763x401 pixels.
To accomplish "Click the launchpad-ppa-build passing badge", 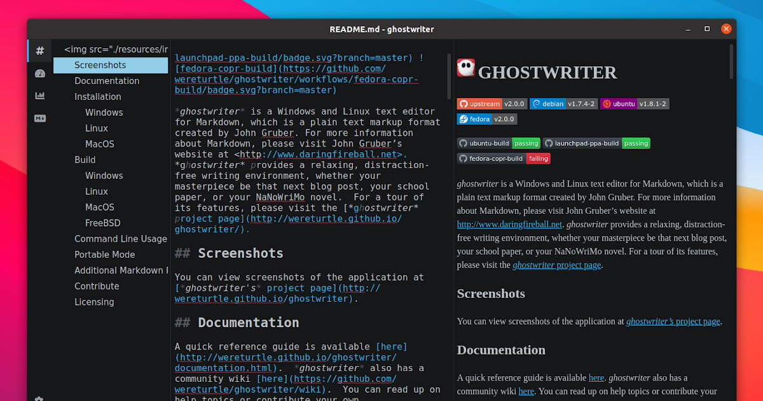I will [596, 143].
